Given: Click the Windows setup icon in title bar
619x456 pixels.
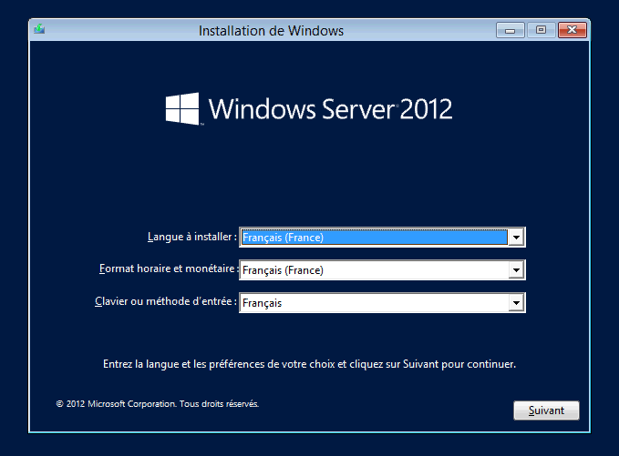Looking at the screenshot, I should [x=39, y=29].
